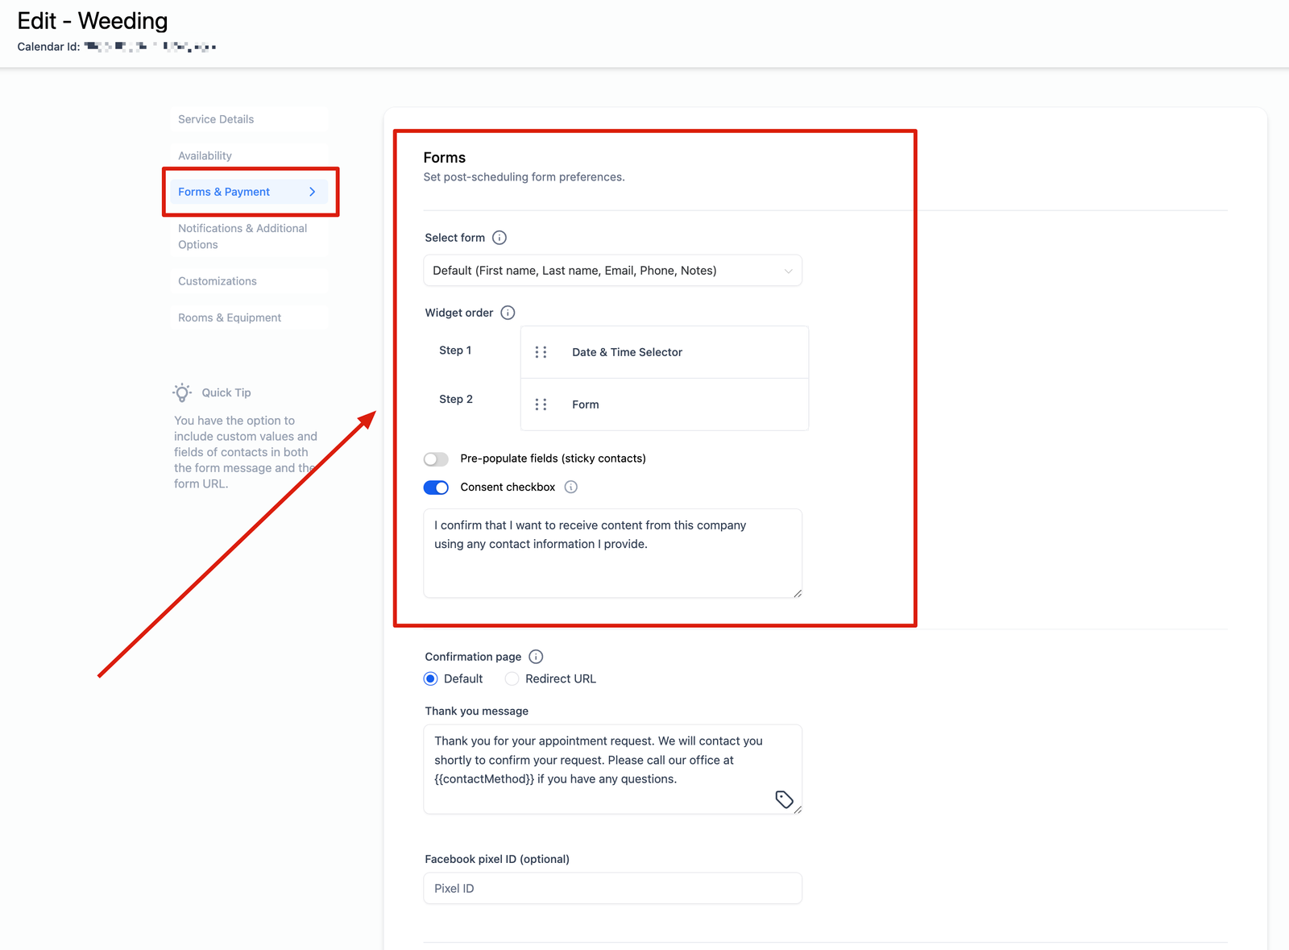The width and height of the screenshot is (1289, 950).
Task: Click the info icon beside Select form
Action: (499, 238)
